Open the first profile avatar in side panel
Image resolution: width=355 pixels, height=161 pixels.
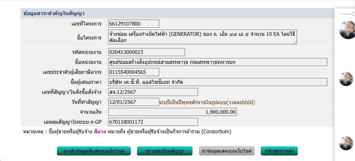pyautogui.click(x=347, y=30)
